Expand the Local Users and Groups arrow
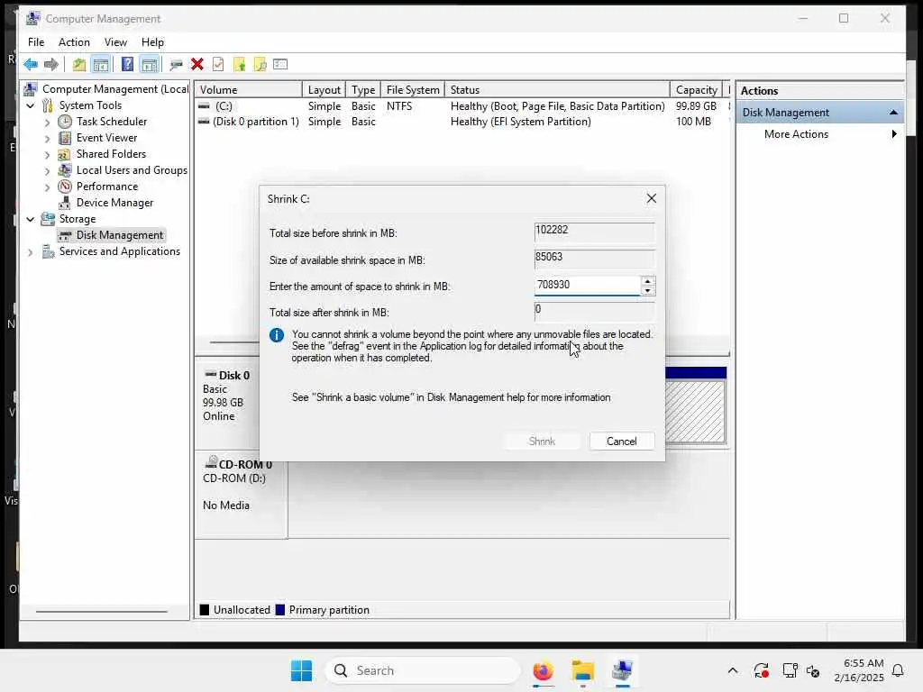 47,170
